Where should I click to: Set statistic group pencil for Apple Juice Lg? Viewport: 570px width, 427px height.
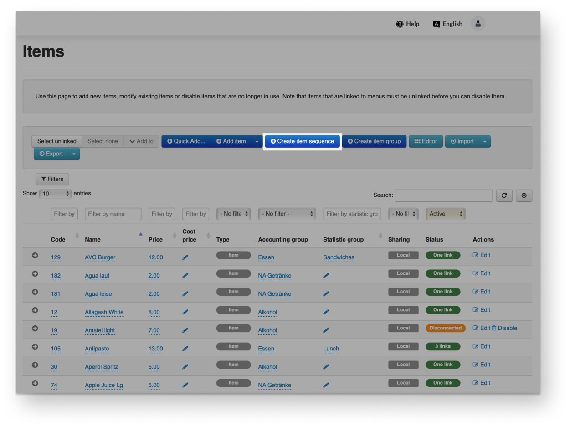326,385
